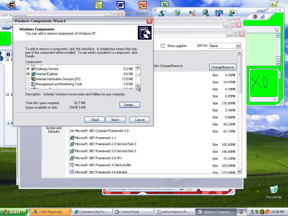Collapse the first MSN contact group
Viewport: 288px width, 216px height.
(x=7, y=59)
